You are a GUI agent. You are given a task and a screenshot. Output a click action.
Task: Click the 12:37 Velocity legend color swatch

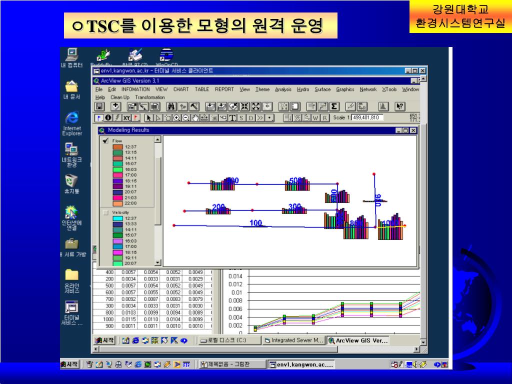tap(117, 218)
